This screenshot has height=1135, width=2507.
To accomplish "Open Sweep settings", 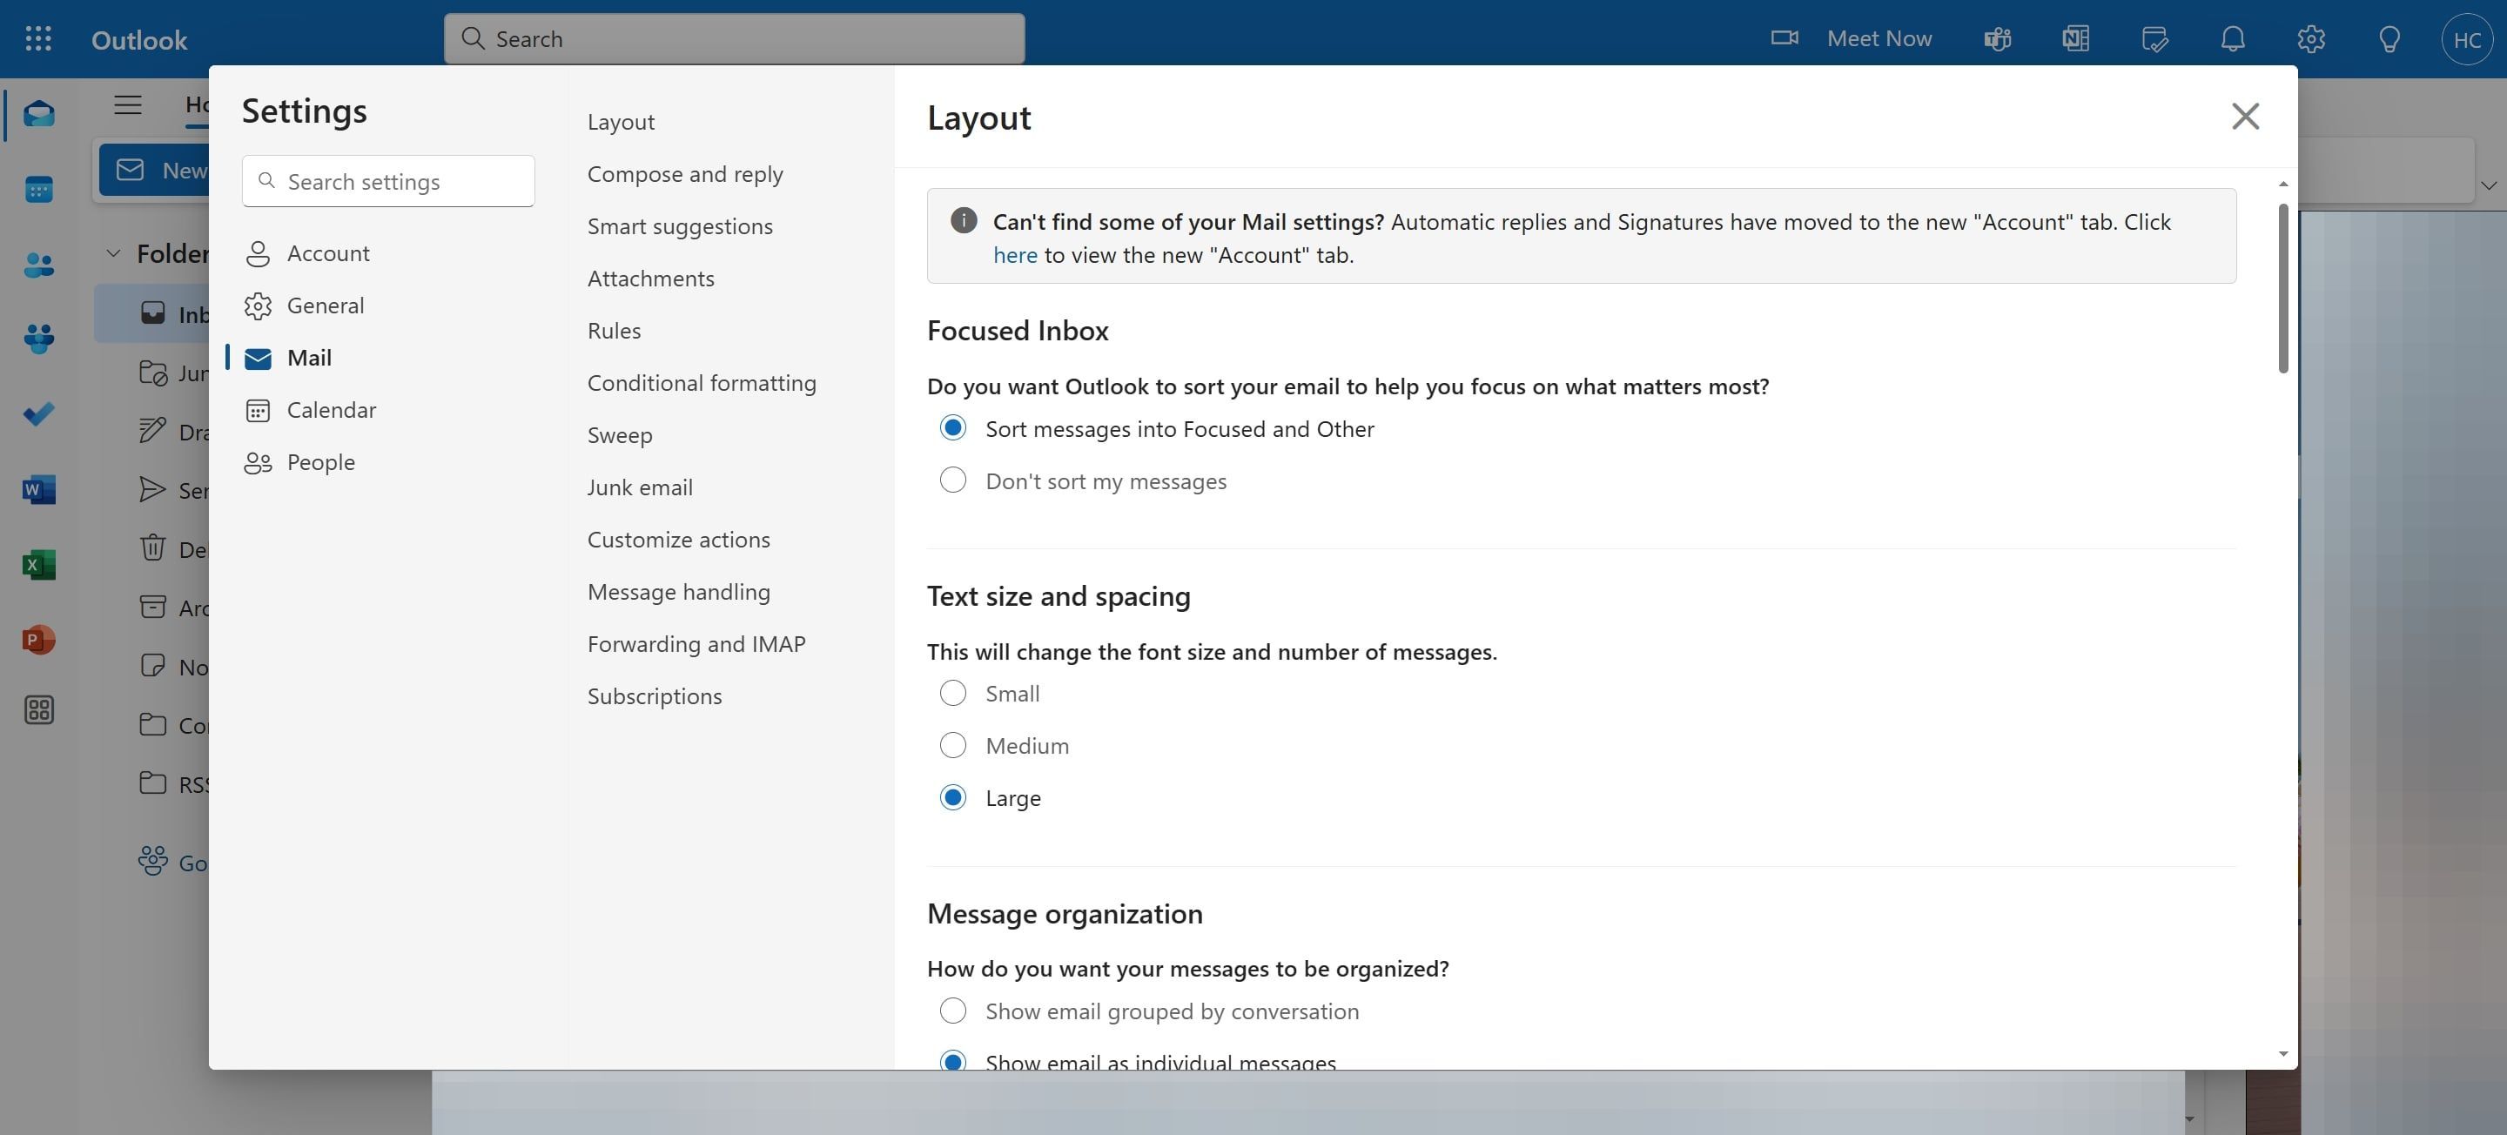I will point(620,435).
